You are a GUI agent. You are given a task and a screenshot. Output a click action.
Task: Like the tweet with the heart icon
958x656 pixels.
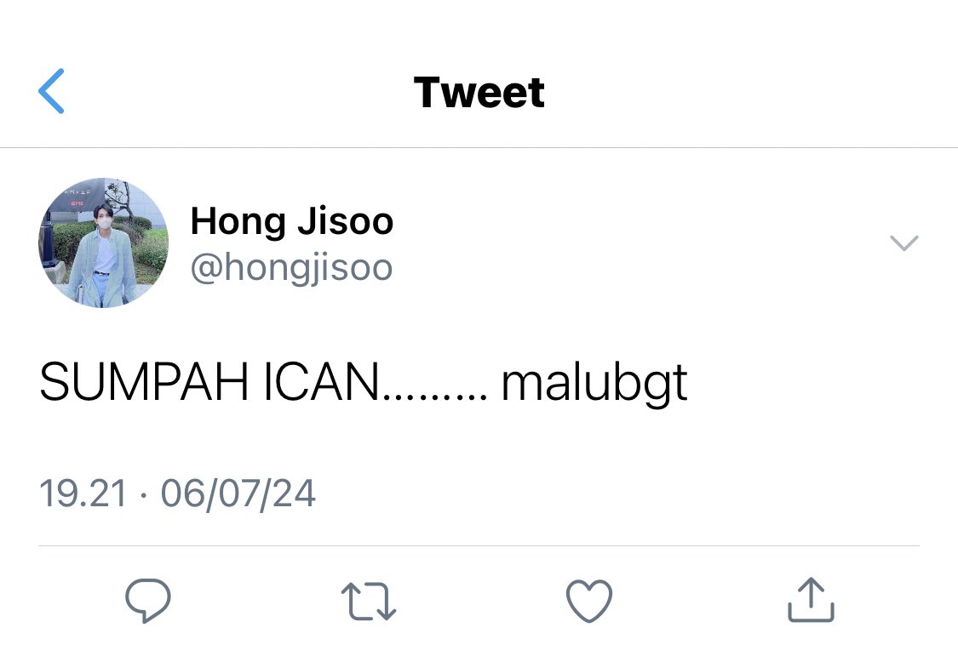pyautogui.click(x=589, y=601)
